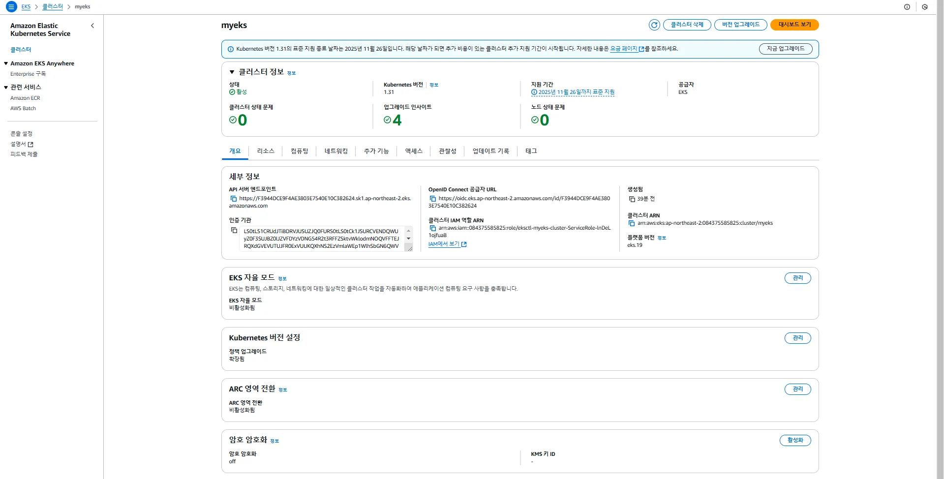Go to 클러스터 in the breadcrumb
This screenshot has width=944, height=479.
53,7
